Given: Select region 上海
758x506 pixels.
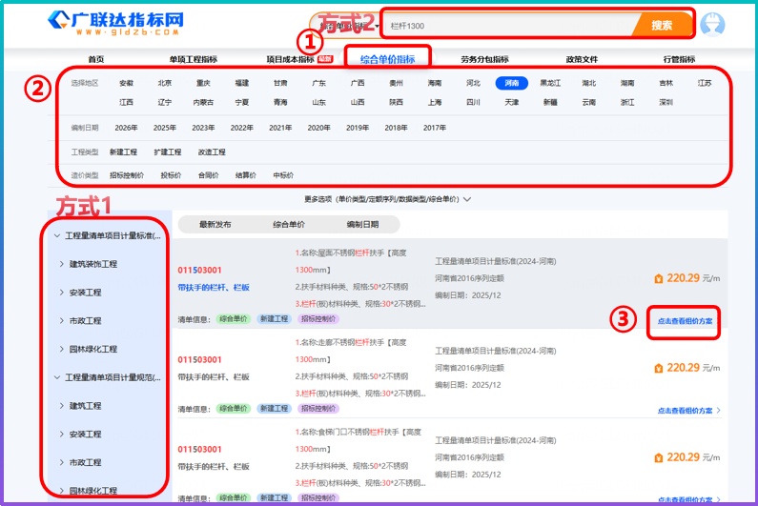Looking at the screenshot, I should (x=434, y=103).
